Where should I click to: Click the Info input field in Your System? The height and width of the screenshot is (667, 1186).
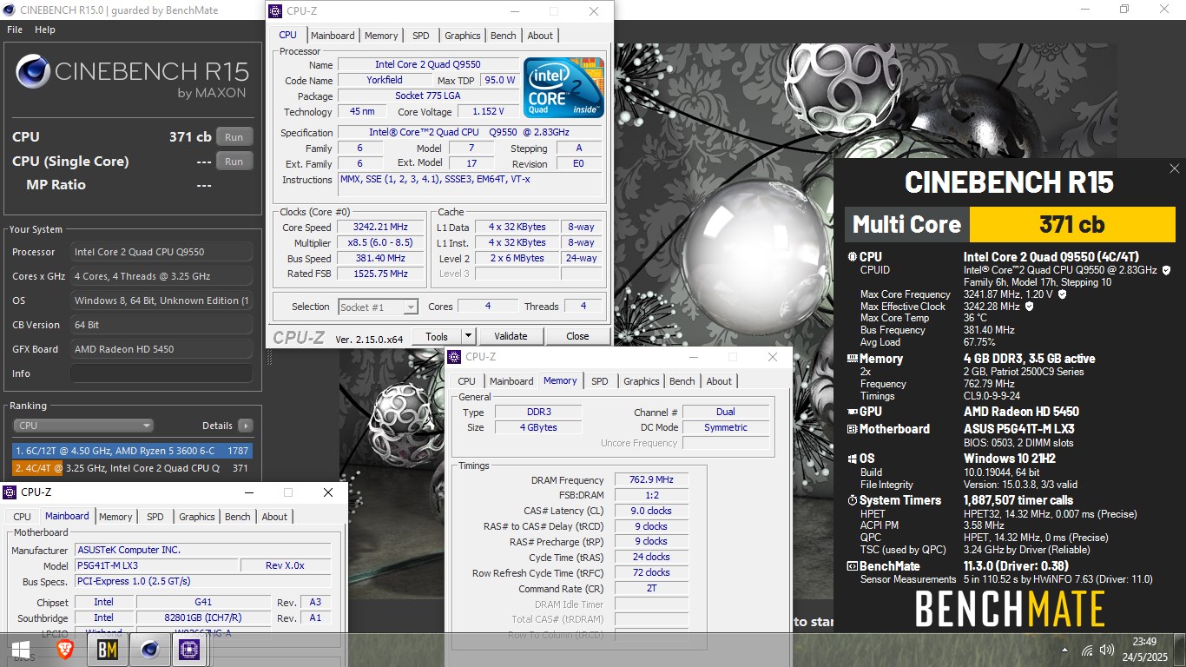pyautogui.click(x=161, y=373)
